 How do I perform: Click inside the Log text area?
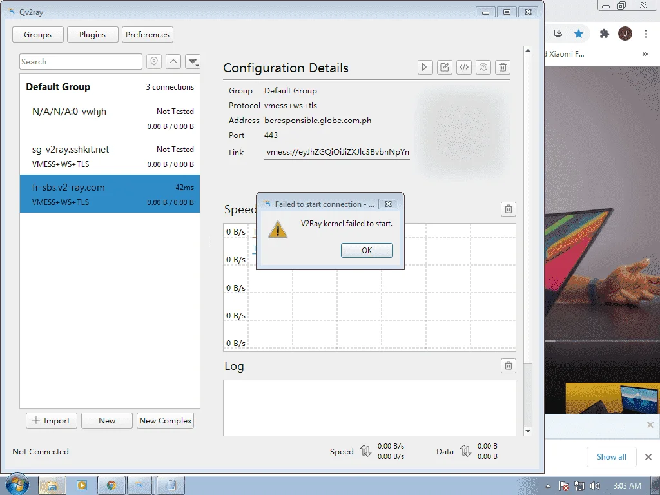(369, 407)
